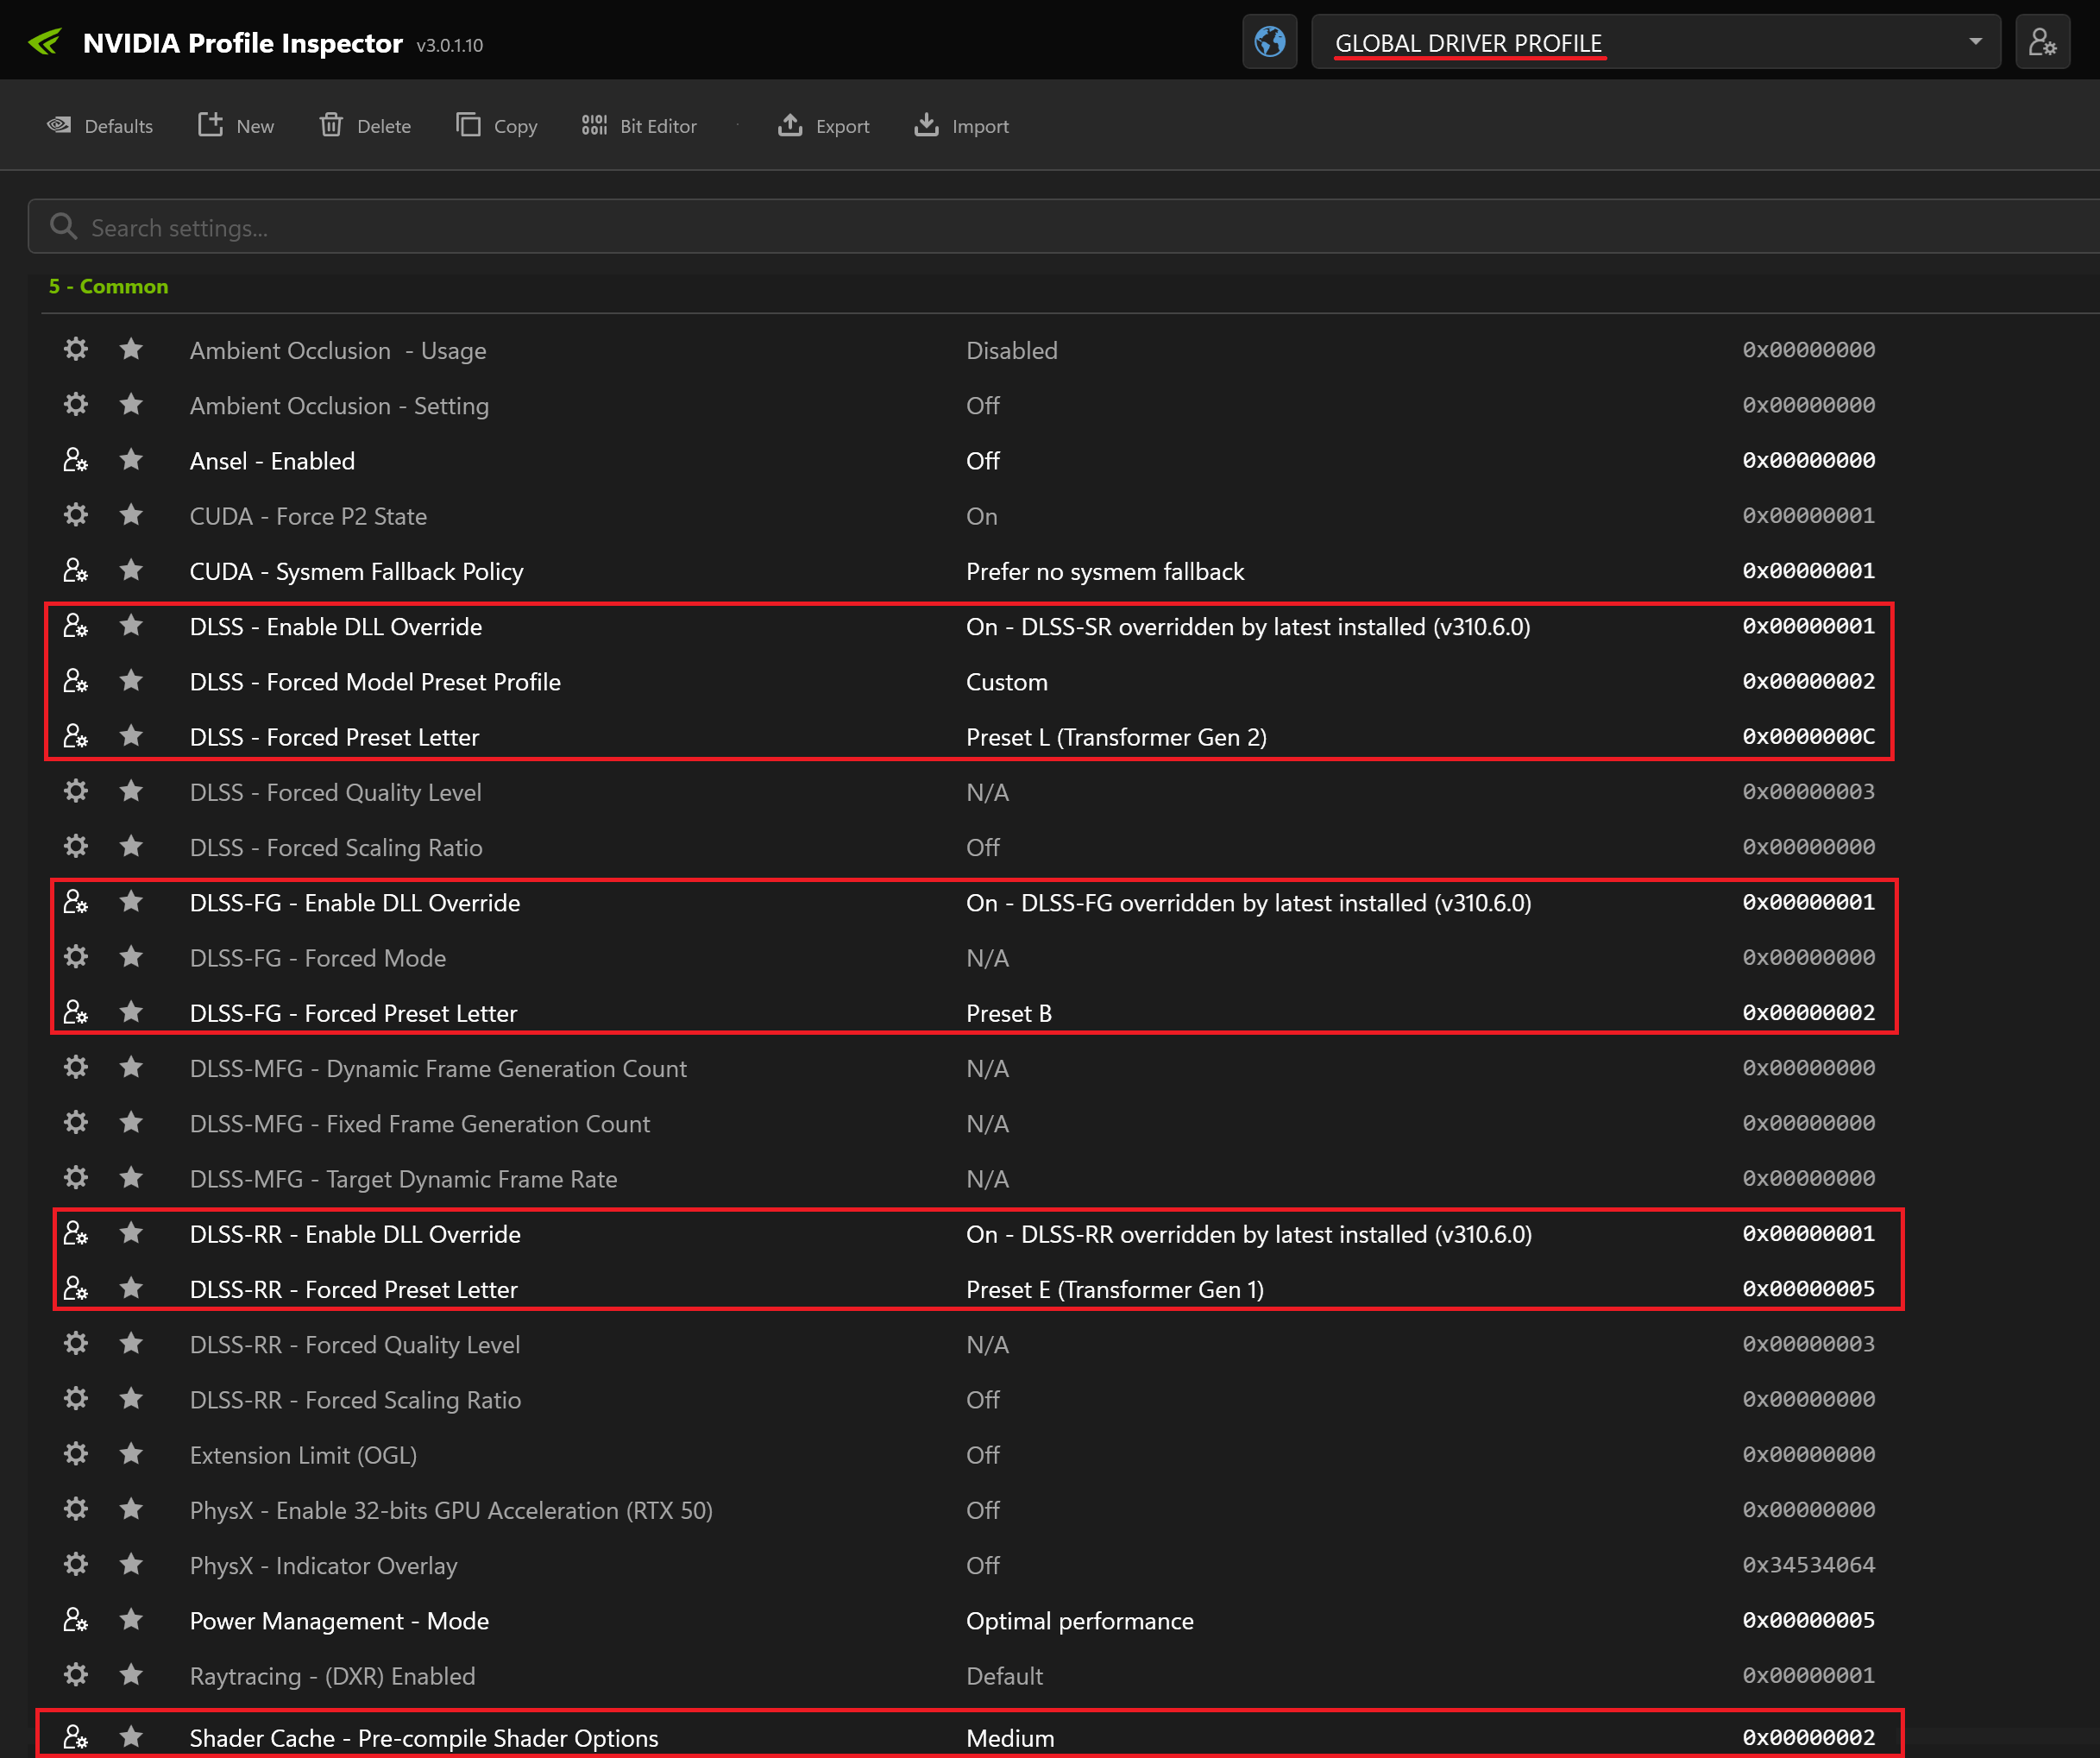Import profile settings
This screenshot has height=1758, width=2100.
tap(962, 126)
